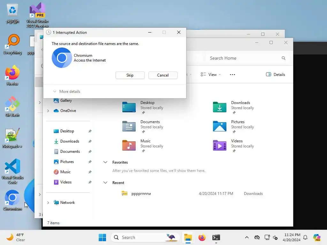327x245 pixels.
Task: Select Visual Studio 2022 Preview desktop shortcut
Action: pos(37,15)
